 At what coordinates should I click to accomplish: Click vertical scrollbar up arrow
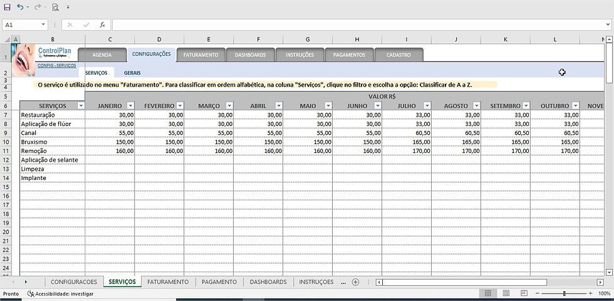[609, 40]
